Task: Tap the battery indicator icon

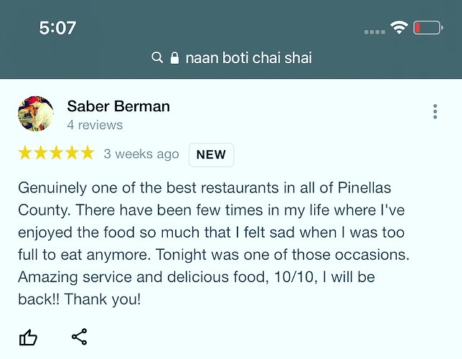Action: (428, 29)
